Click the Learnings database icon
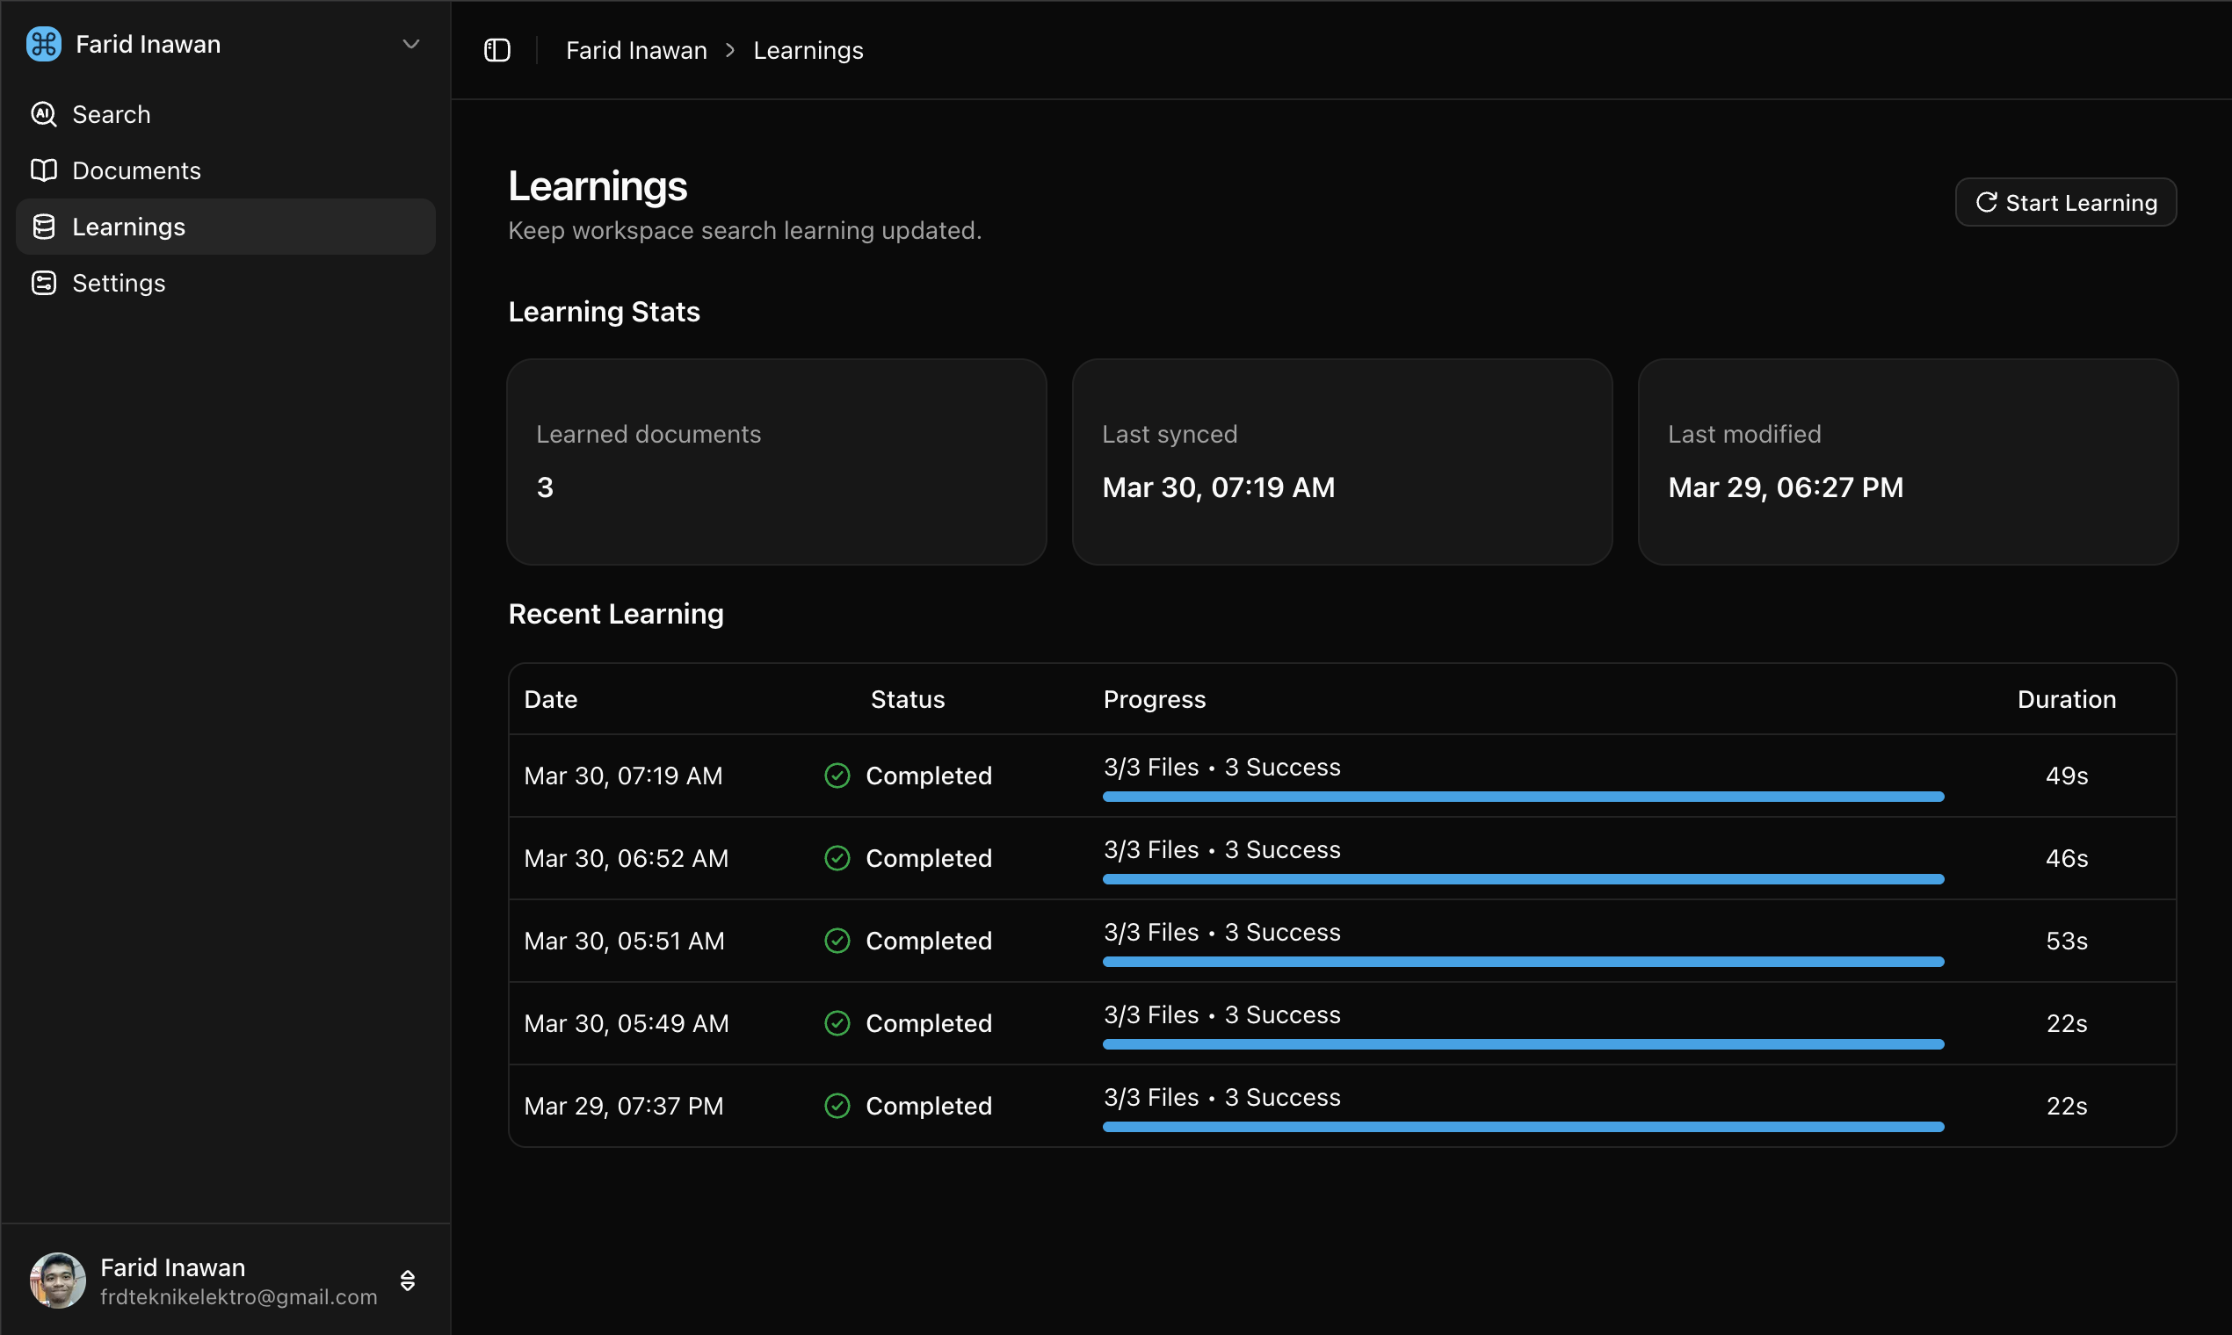 click(x=43, y=227)
